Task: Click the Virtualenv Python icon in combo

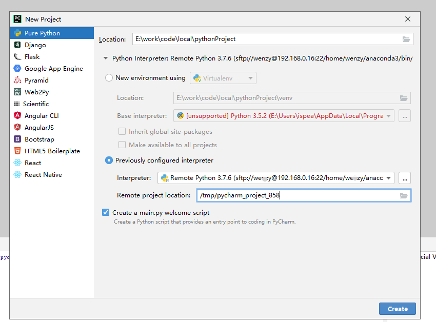Action: (x=197, y=78)
